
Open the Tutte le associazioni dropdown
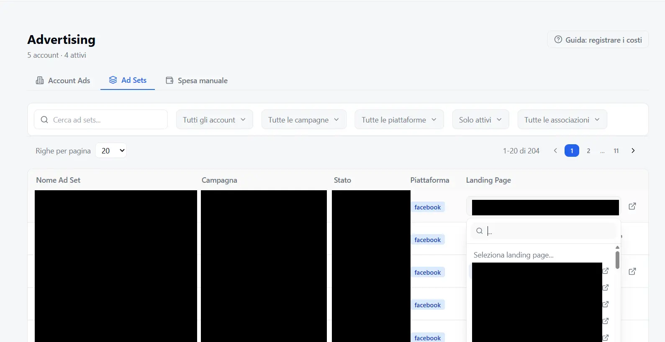coord(562,120)
